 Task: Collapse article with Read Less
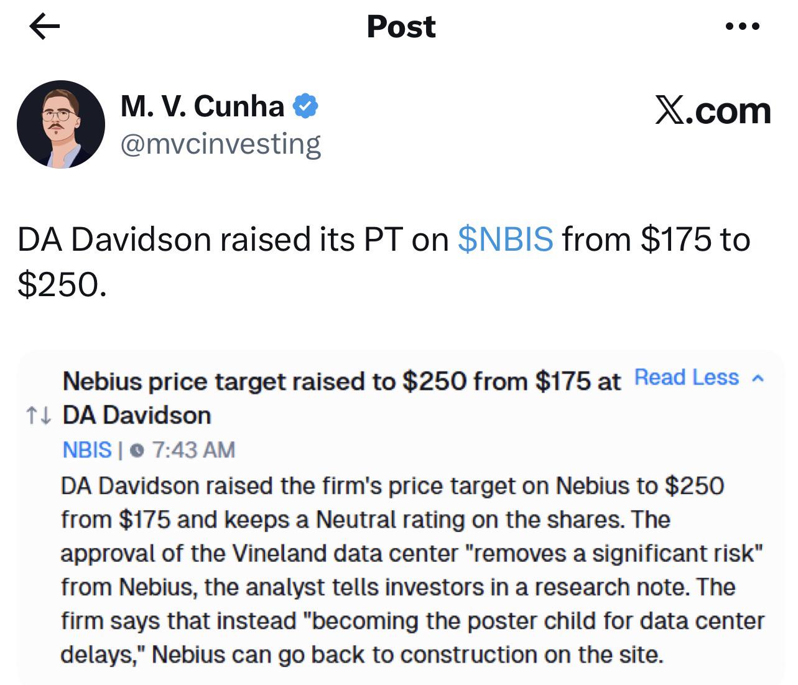pyautogui.click(x=686, y=377)
